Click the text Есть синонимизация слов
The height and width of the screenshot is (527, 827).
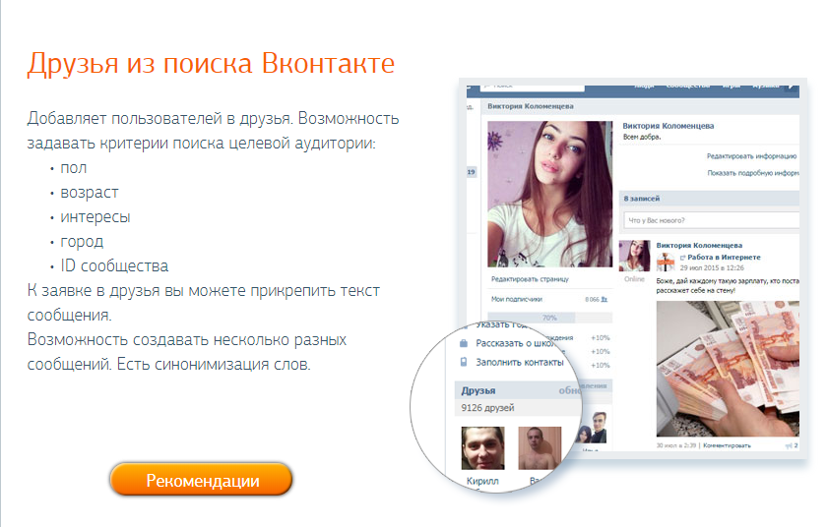(214, 365)
